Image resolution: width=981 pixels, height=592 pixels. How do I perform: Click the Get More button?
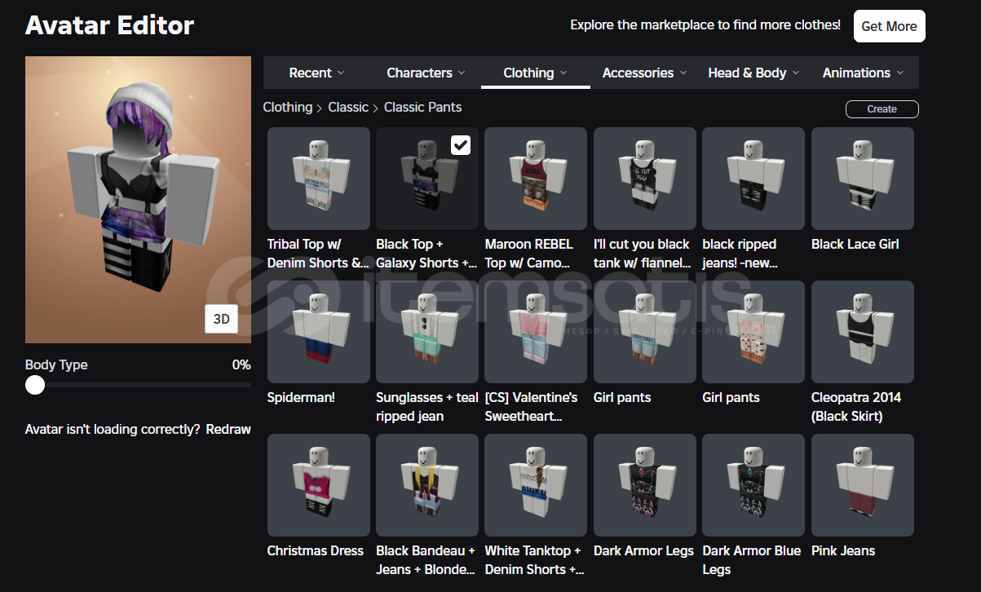(x=890, y=26)
